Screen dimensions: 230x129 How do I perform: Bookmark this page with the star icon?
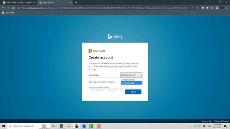(x=197, y=8)
